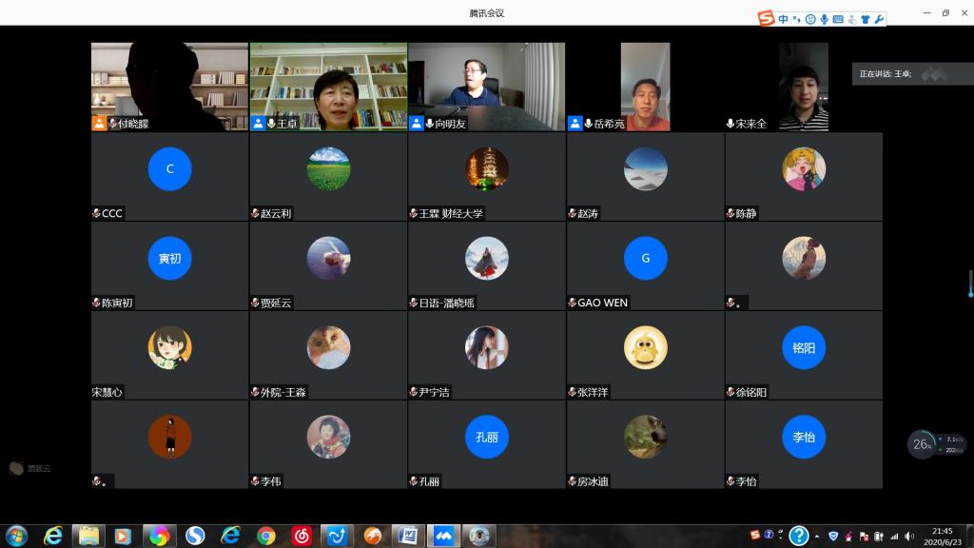
Task: Switch to Tencent Meeting in the taskbar
Action: 442,536
